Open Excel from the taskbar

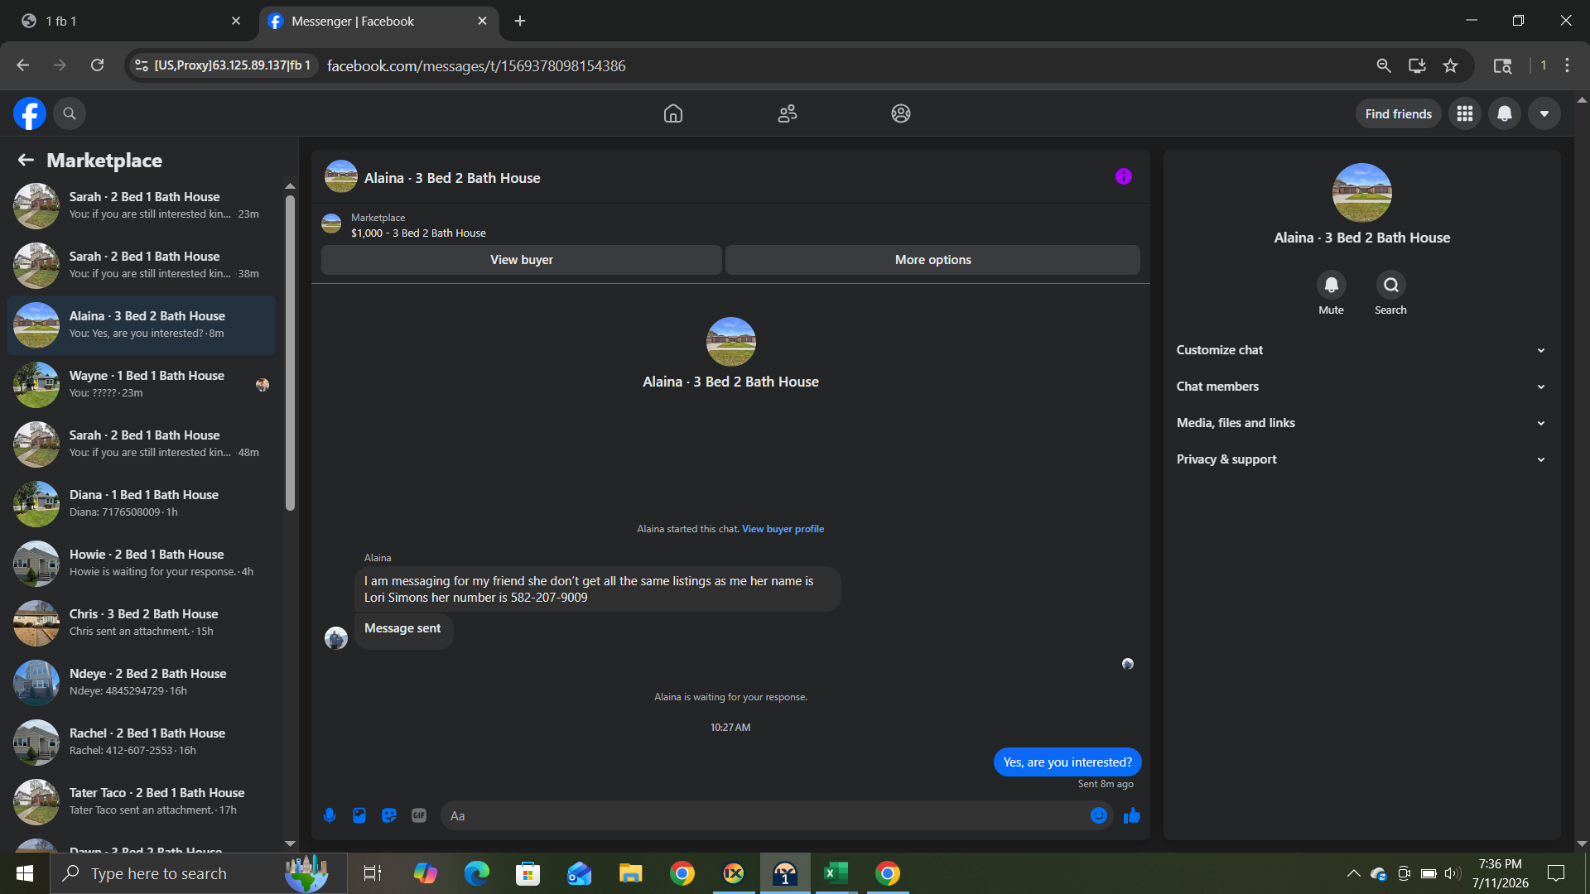(836, 873)
